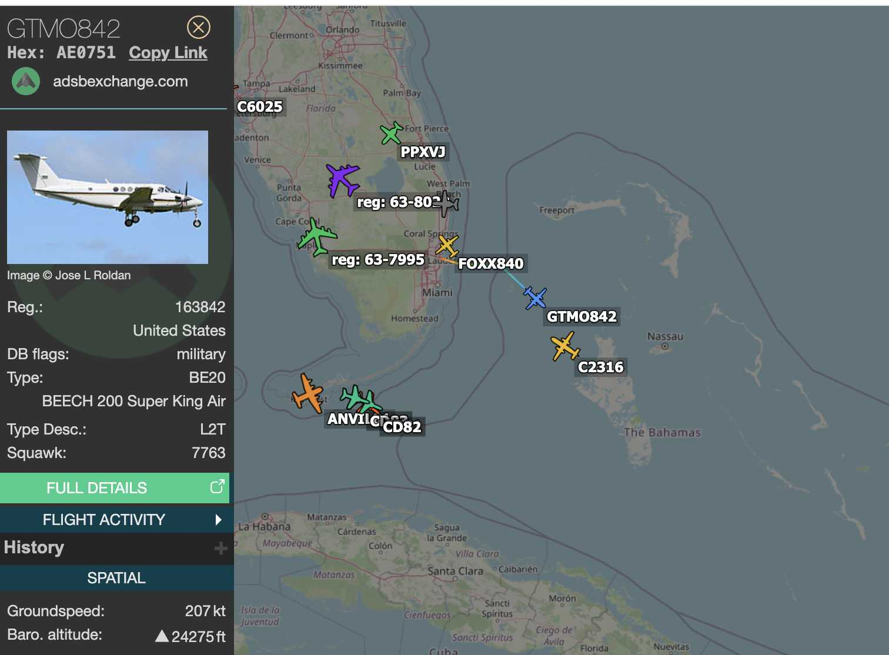
Task: Select the orange aircraft west of ANVIL
Action: tap(308, 393)
